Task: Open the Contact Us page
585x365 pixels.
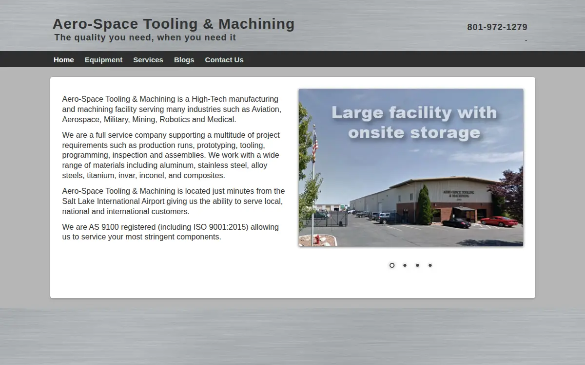Action: [224, 60]
